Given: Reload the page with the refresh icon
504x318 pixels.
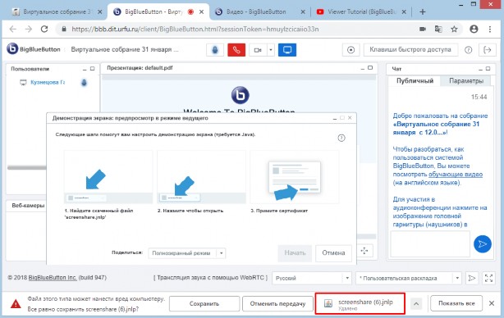Looking at the screenshot, I should pos(44,30).
